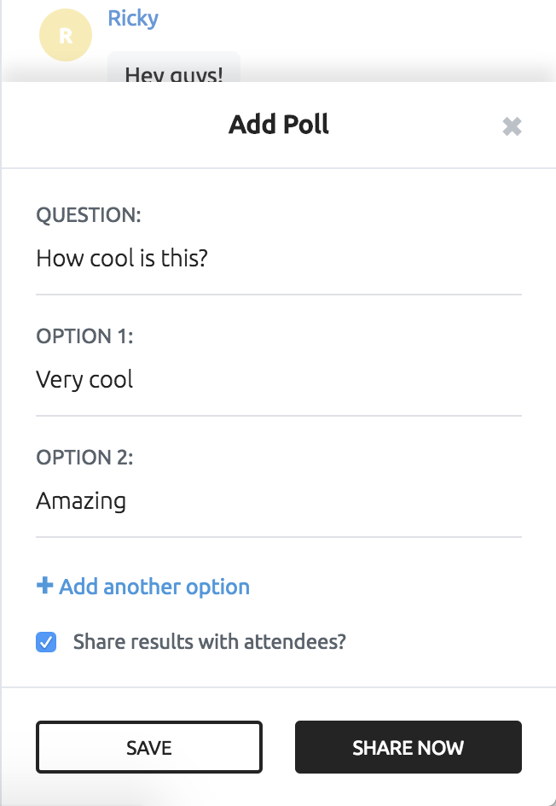Screen dimensions: 556x806
Task: Focus the "How cool is this?" question field
Action: pos(279,258)
